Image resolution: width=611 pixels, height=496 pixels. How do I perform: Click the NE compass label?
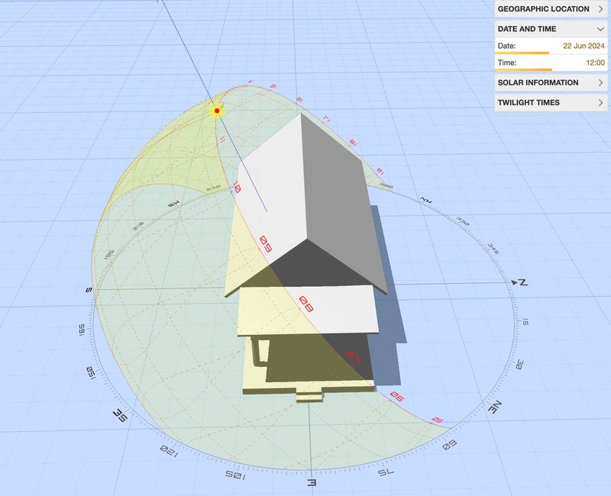[493, 407]
